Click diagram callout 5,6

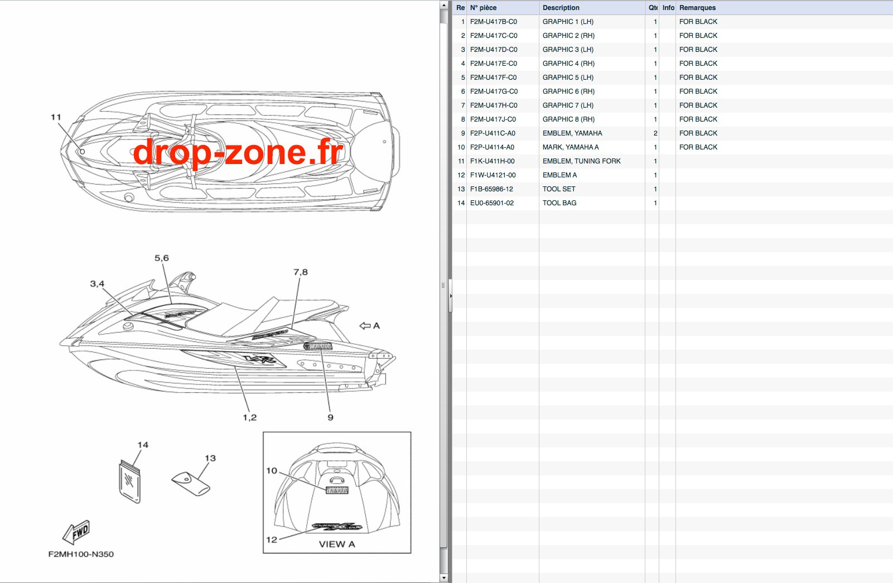pos(162,258)
